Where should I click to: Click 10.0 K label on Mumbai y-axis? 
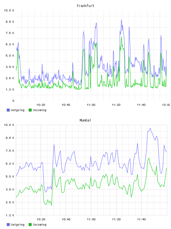(x=9, y=125)
